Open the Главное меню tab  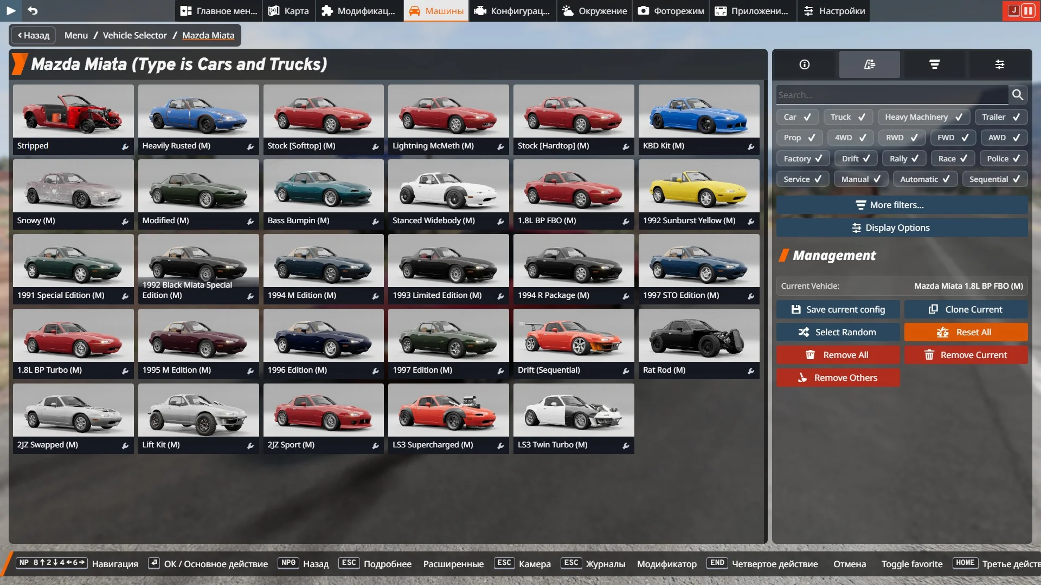pos(219,11)
